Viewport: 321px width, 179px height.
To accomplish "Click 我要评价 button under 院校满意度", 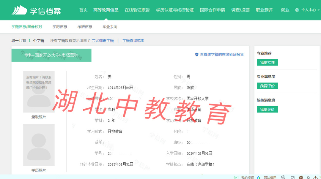I will pyautogui.click(x=267, y=110).
